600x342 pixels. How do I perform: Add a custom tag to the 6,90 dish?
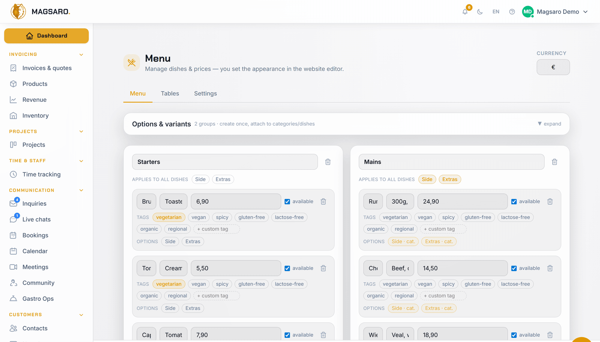(216, 229)
